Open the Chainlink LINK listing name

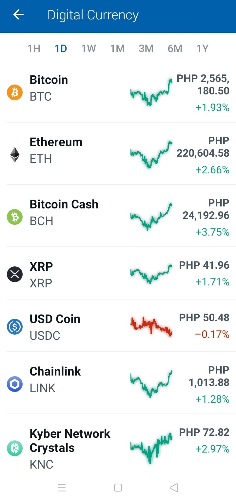[x=55, y=379]
